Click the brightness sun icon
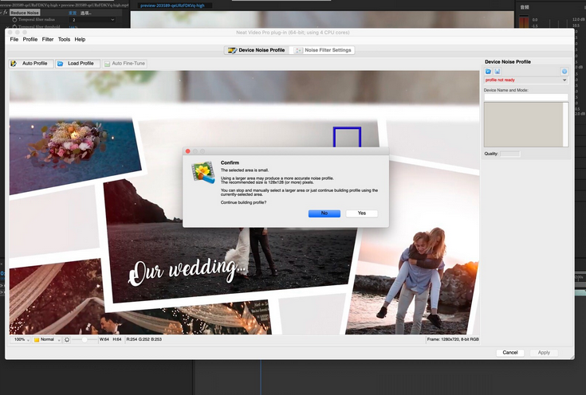 pos(67,340)
